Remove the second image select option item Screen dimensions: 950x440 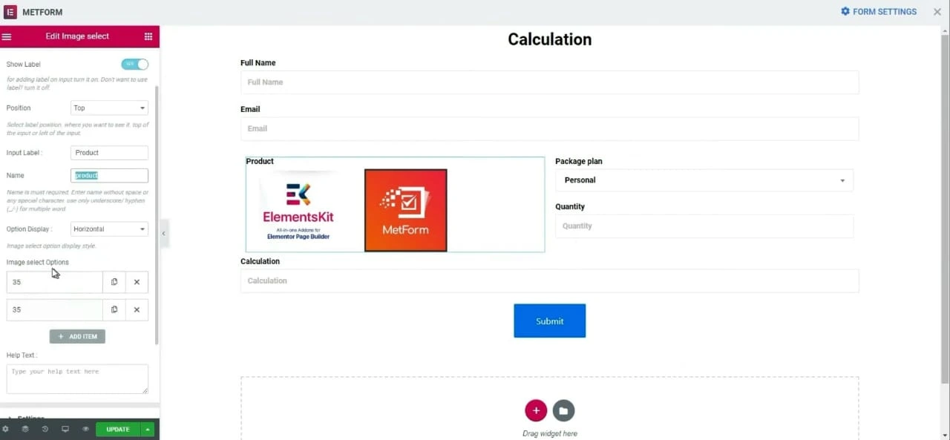pyautogui.click(x=137, y=309)
